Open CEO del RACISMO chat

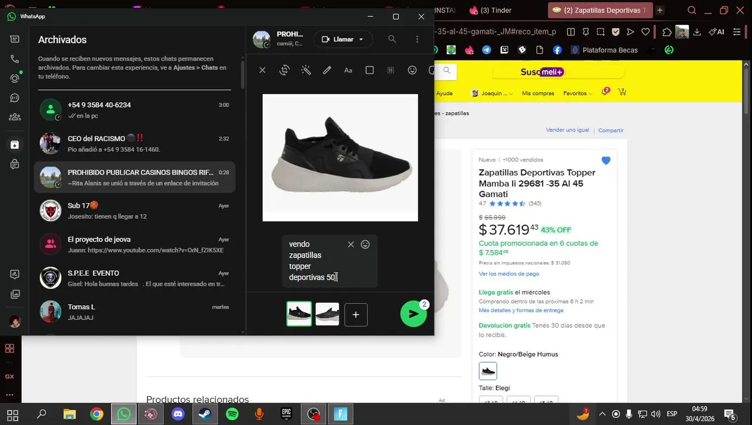coord(134,143)
